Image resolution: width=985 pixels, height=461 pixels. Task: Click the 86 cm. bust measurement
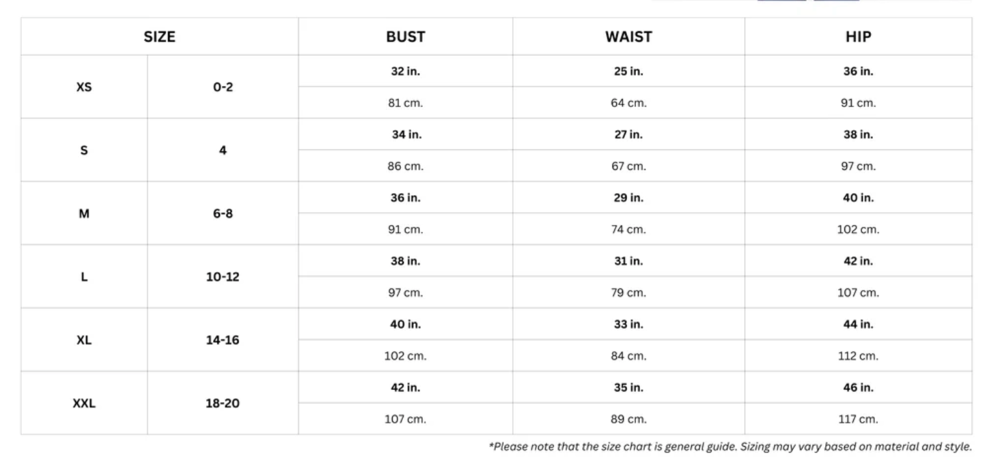[x=406, y=166]
